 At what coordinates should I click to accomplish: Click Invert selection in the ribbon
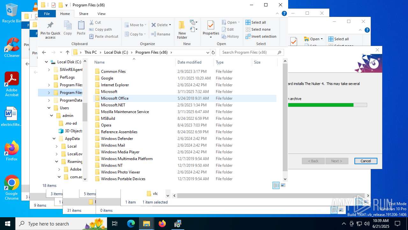[261, 36]
